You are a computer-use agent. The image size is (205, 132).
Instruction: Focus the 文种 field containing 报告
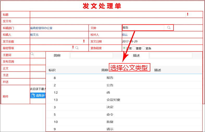(x=143, y=28)
